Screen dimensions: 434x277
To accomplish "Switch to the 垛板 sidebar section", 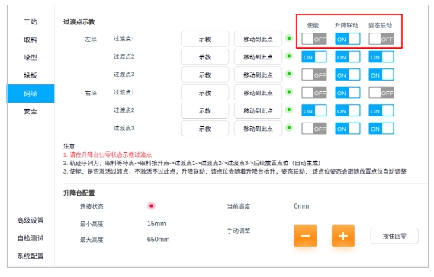I will [x=31, y=75].
